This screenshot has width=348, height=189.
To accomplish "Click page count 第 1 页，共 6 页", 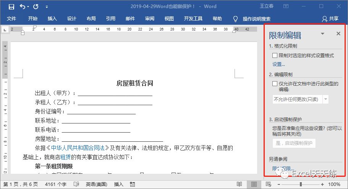I will (20, 184).
